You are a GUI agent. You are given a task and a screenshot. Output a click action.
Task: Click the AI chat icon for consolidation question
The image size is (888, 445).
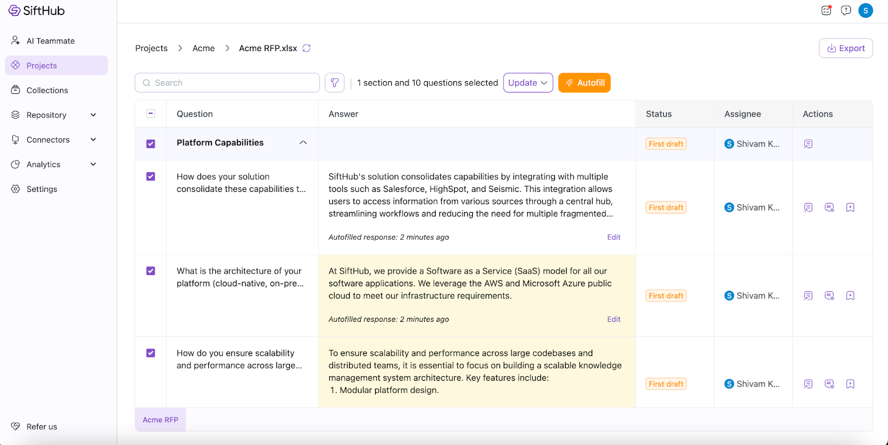(x=829, y=208)
